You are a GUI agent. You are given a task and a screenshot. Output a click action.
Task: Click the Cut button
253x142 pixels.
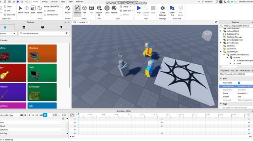pos(7,11)
